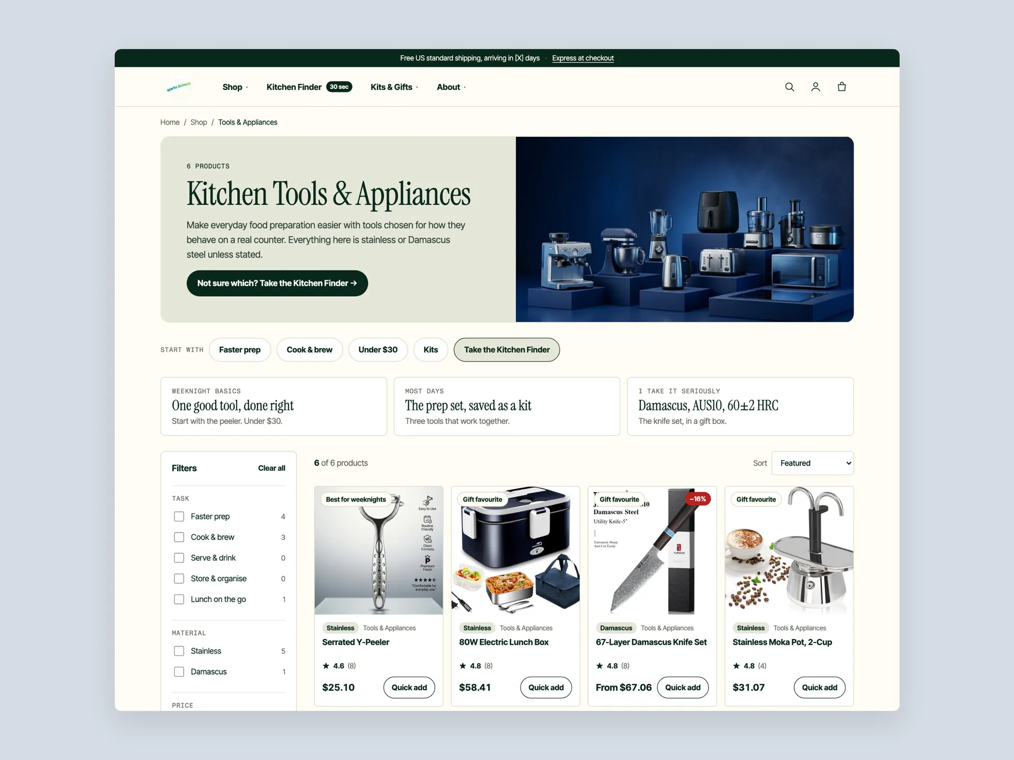
Task: Click the 67-Layer Damascus Knife Set title
Action: [x=651, y=642]
